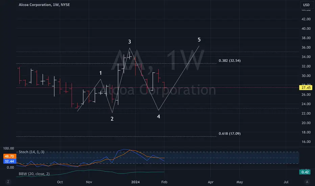Select Elliott wave label 2
Screen dimensions: 315x186
pyautogui.click(x=112, y=119)
